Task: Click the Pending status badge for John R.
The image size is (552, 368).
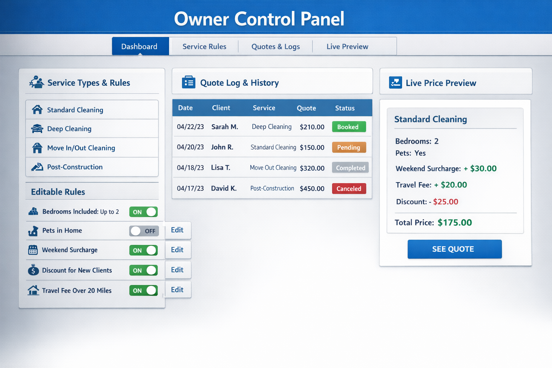Action: [349, 147]
